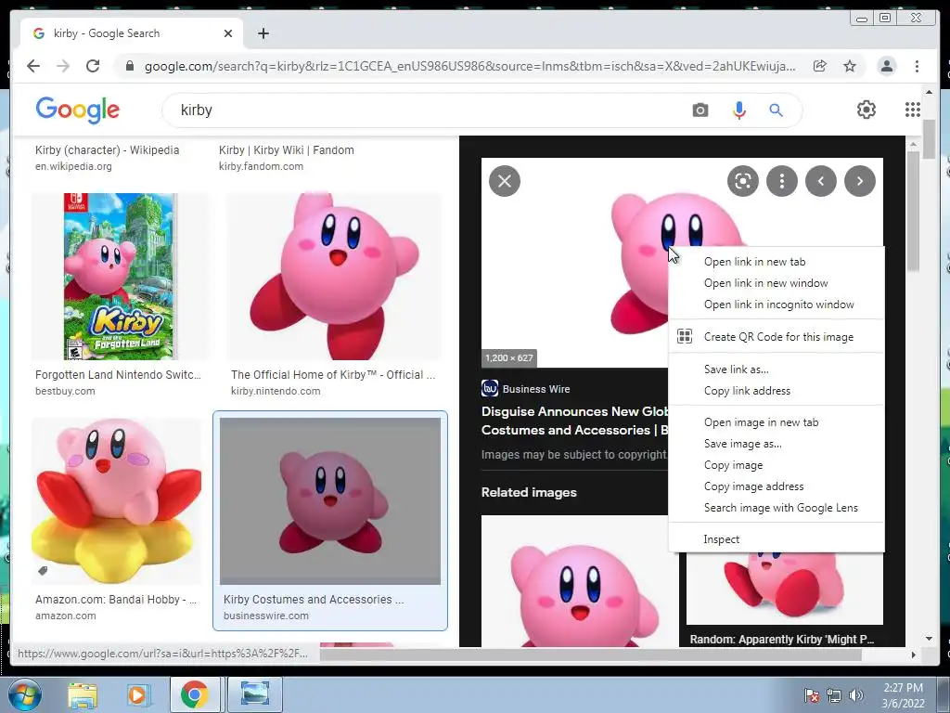
Task: Open the Chrome three-dot menu
Action: (x=917, y=66)
